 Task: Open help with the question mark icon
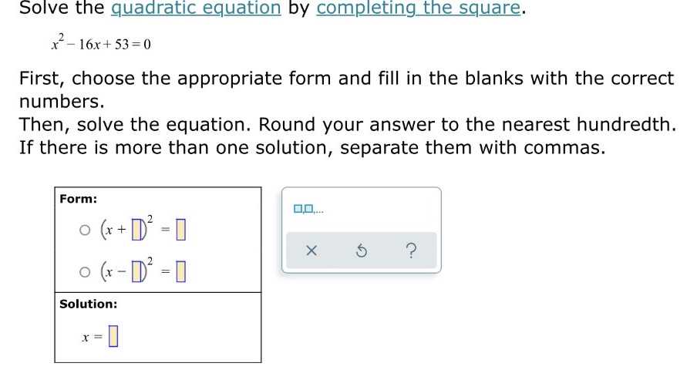click(x=410, y=250)
